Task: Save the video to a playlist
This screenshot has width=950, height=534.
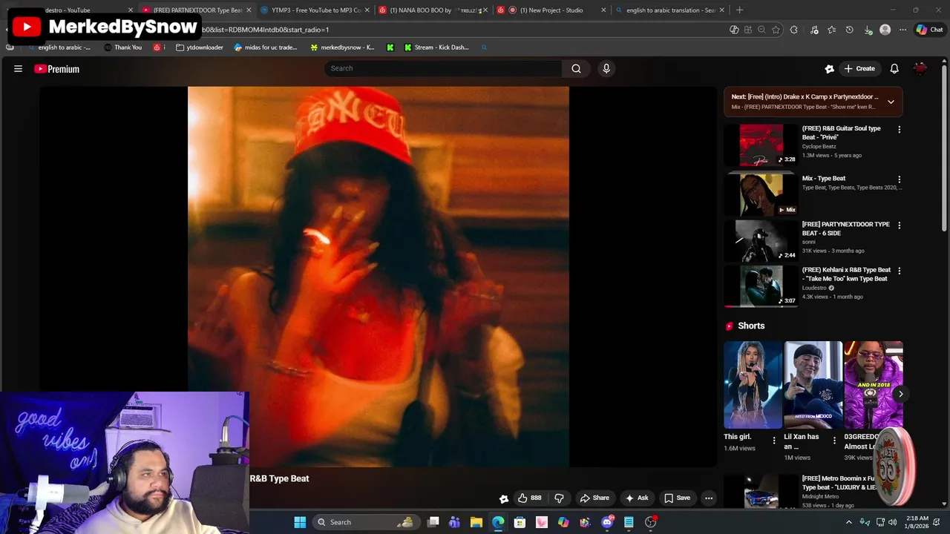Action: point(677,498)
